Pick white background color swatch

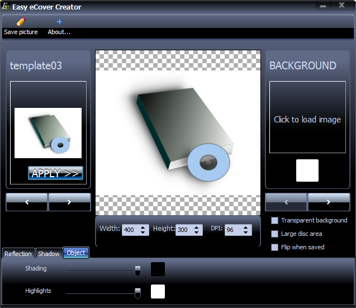[307, 170]
